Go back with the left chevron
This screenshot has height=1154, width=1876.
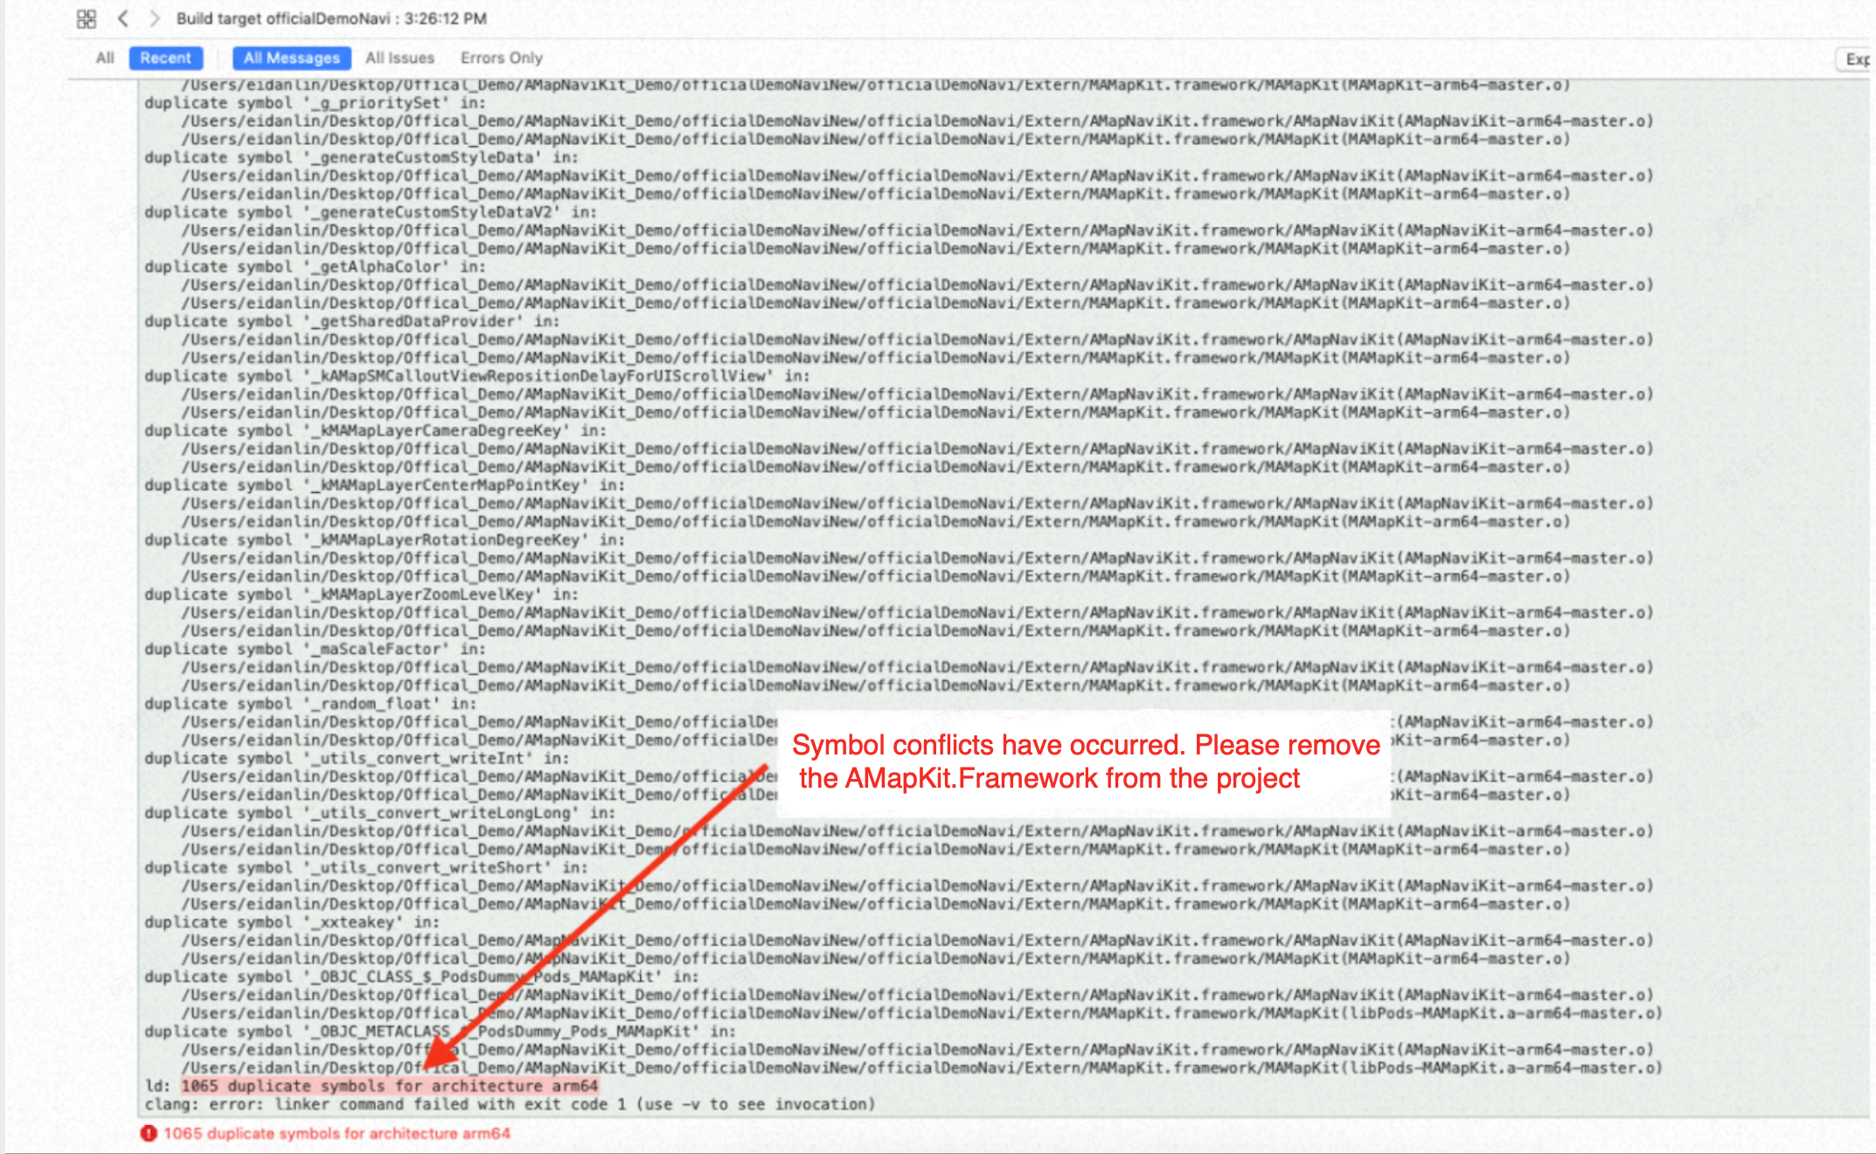(123, 18)
